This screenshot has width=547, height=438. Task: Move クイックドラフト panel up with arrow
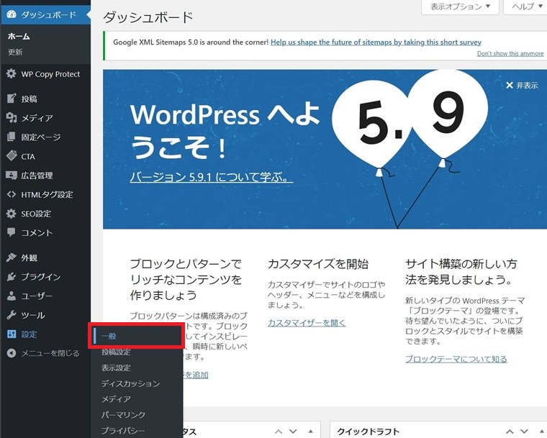pyautogui.click(x=510, y=432)
